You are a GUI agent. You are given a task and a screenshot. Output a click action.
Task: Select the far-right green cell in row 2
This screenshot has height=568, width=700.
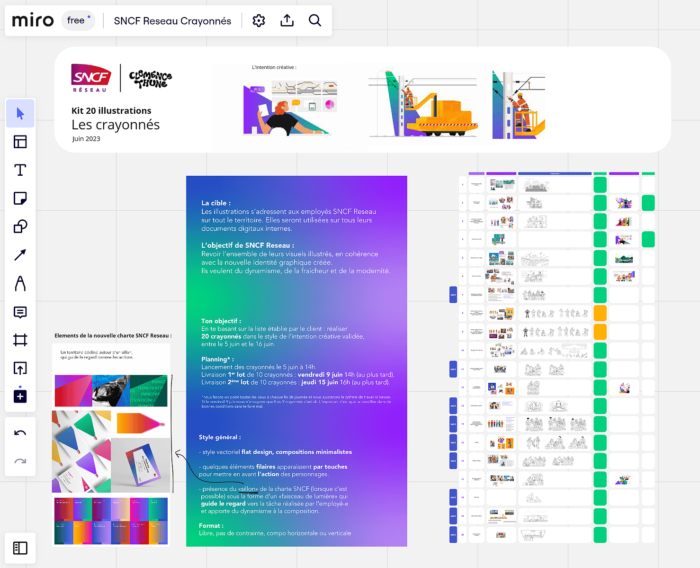pyautogui.click(x=648, y=203)
